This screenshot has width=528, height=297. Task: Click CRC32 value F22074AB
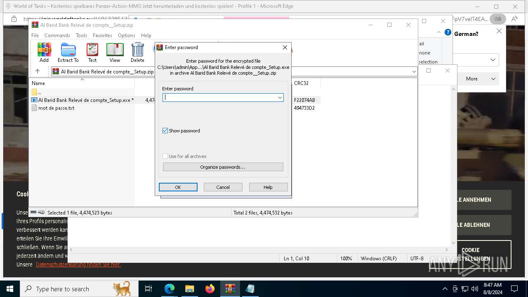click(304, 100)
